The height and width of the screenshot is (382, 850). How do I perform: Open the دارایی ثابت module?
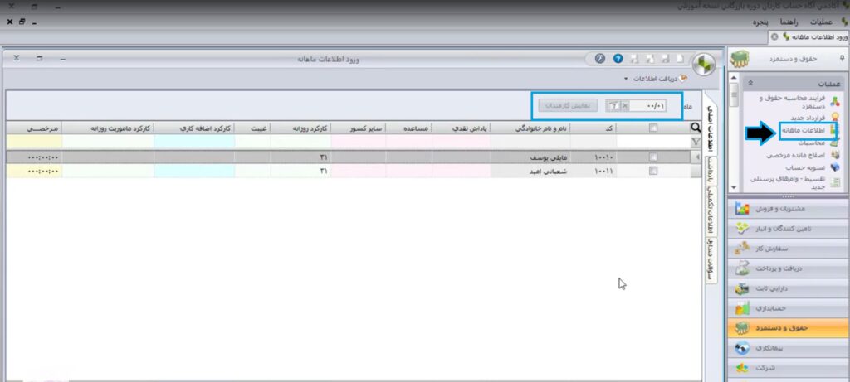coord(788,288)
